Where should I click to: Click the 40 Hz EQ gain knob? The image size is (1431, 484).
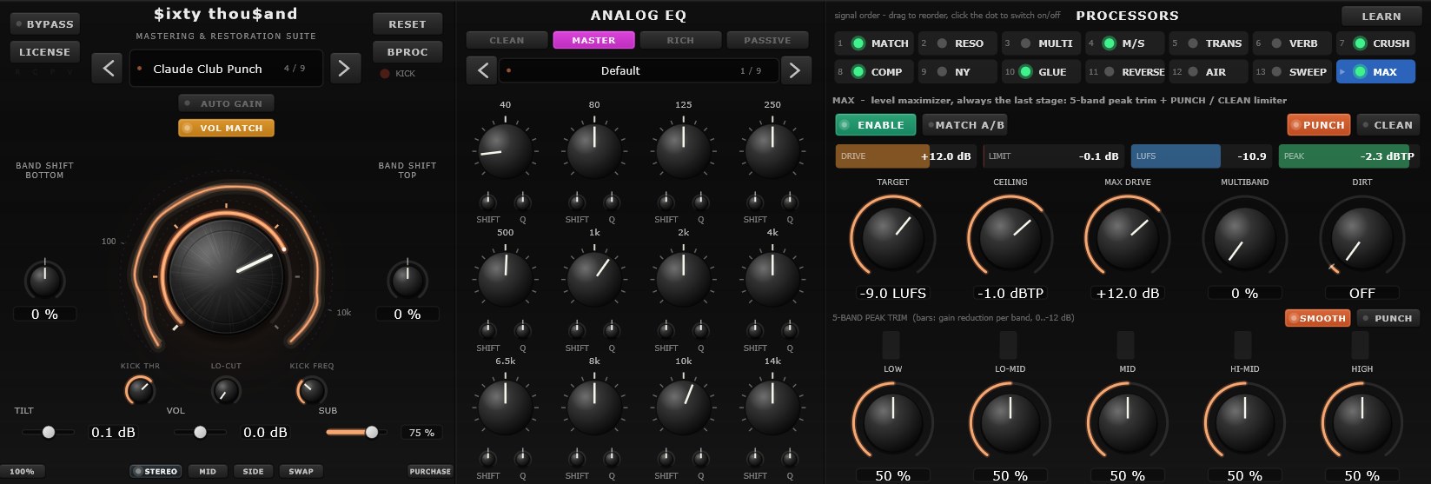pos(505,150)
